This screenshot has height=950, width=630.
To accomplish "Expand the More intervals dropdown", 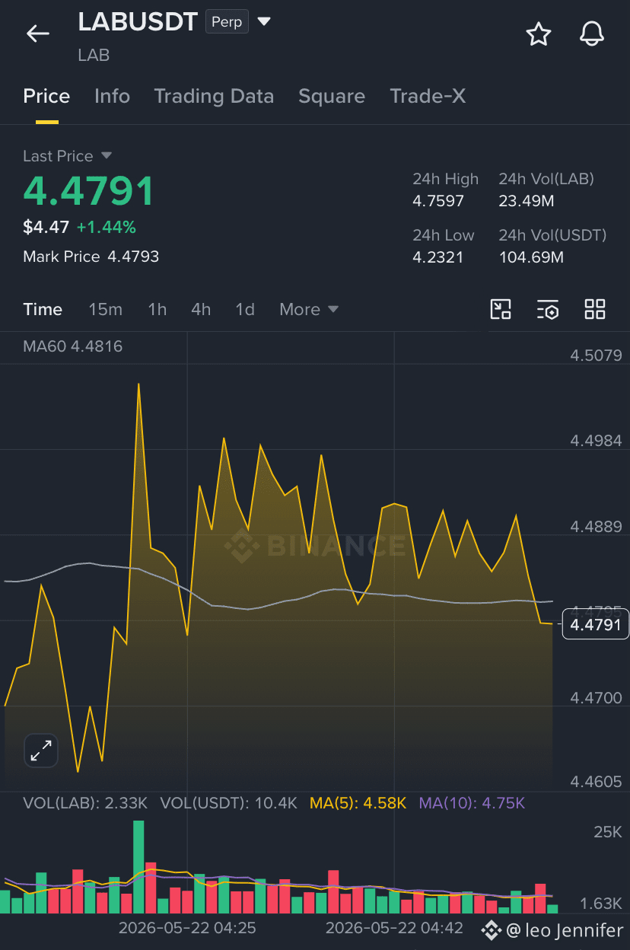I will (308, 309).
